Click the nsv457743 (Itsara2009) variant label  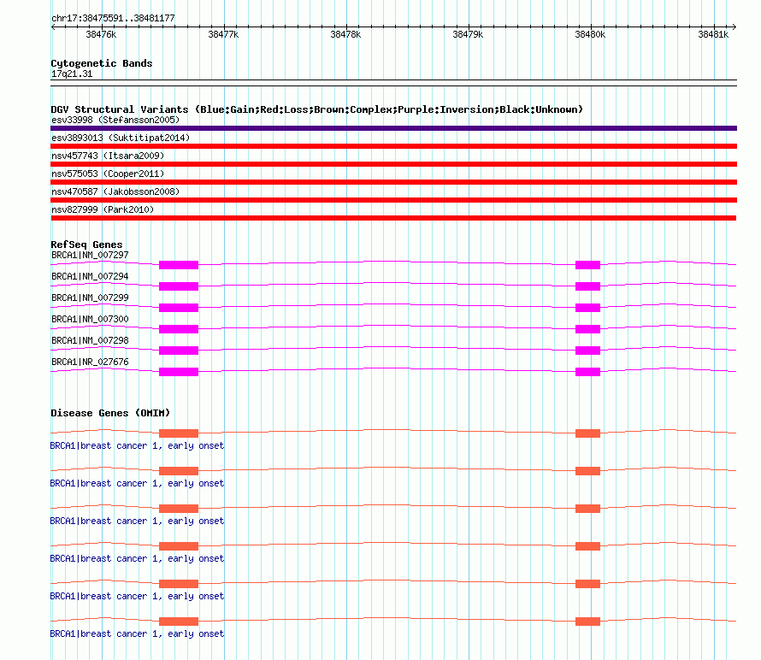click(x=108, y=156)
